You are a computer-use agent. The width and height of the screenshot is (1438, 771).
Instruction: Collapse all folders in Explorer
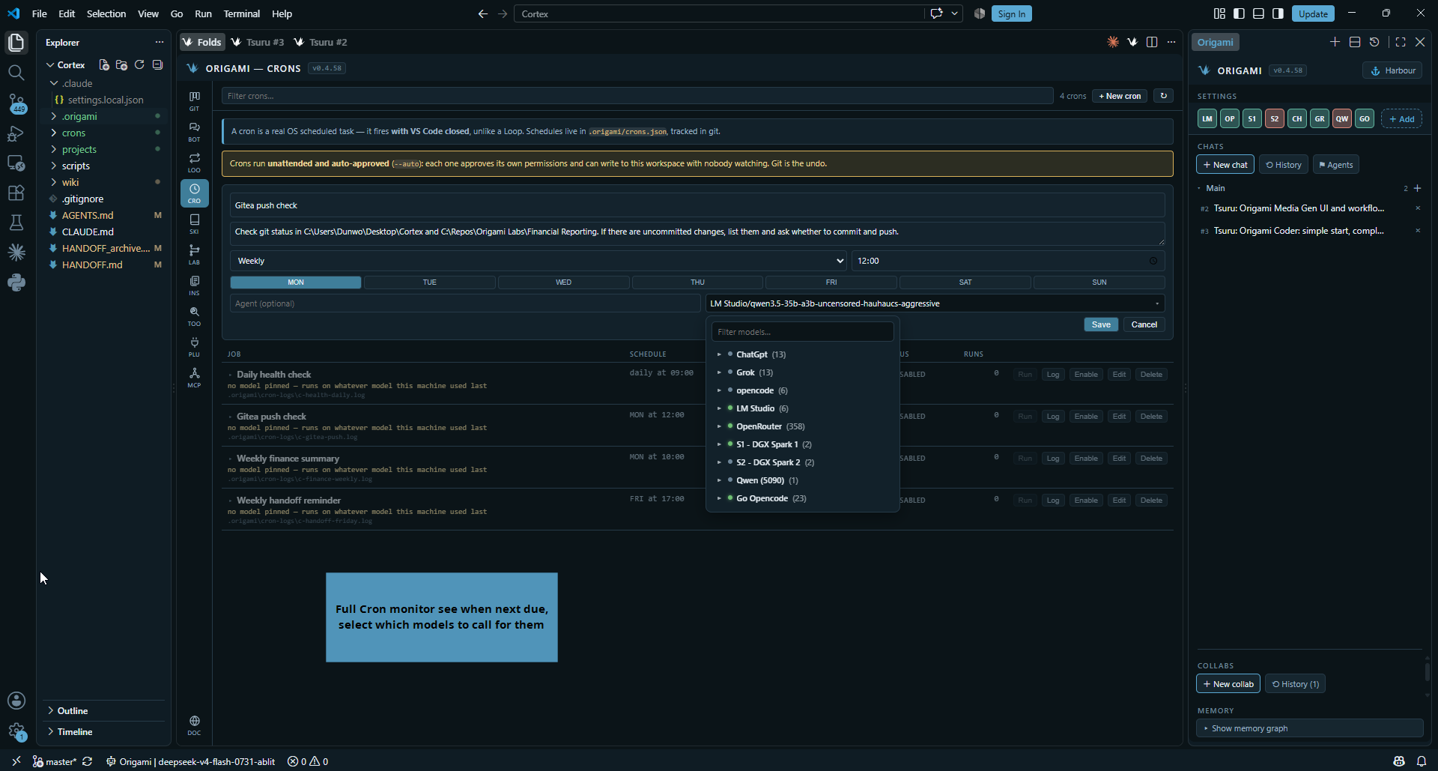(157, 65)
